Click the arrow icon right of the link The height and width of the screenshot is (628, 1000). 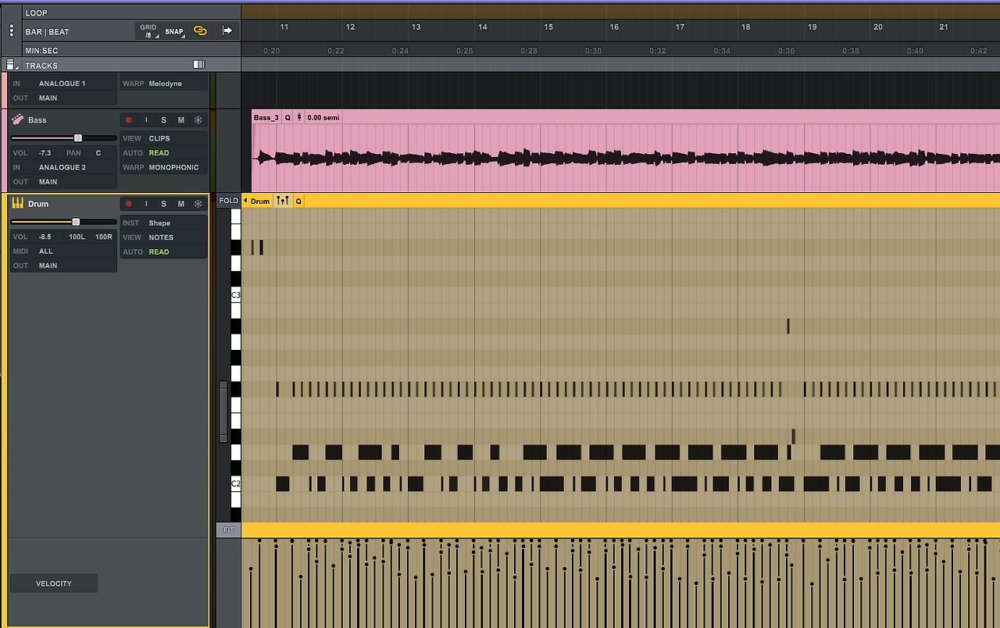point(227,30)
